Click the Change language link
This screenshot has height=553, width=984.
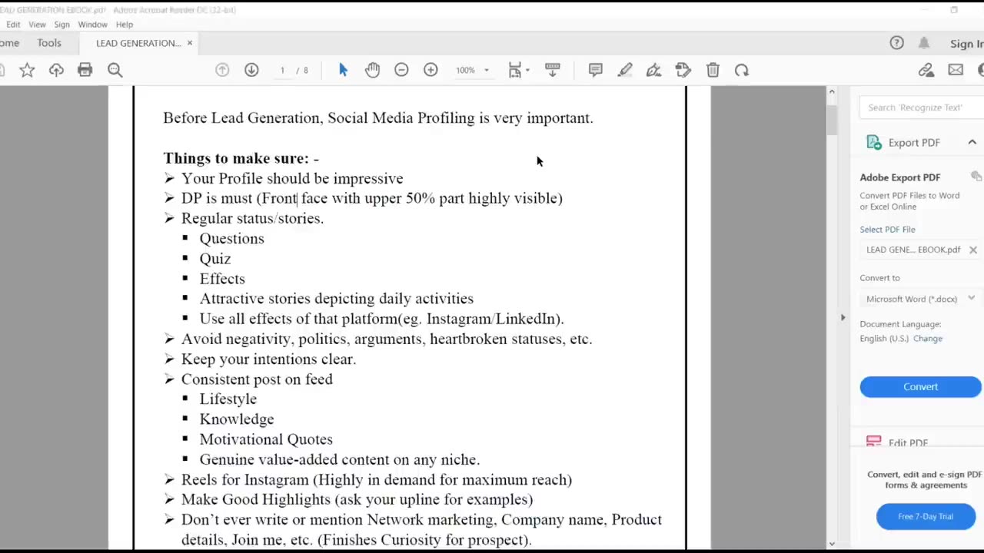[928, 339]
